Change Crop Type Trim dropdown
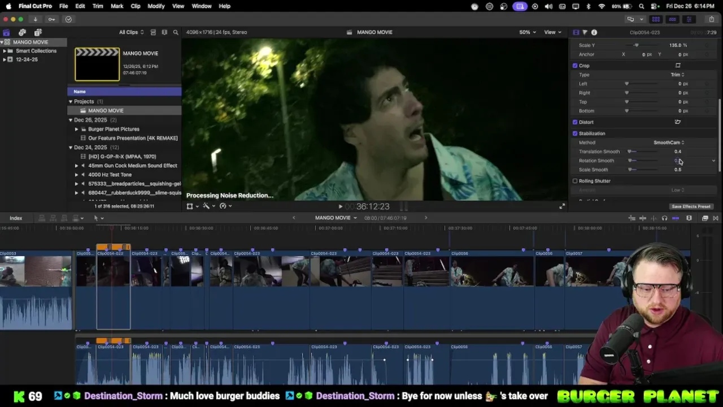723x407 pixels. (x=677, y=75)
